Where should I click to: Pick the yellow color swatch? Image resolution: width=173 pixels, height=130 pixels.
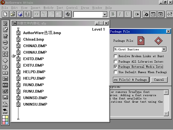pos(7,117)
